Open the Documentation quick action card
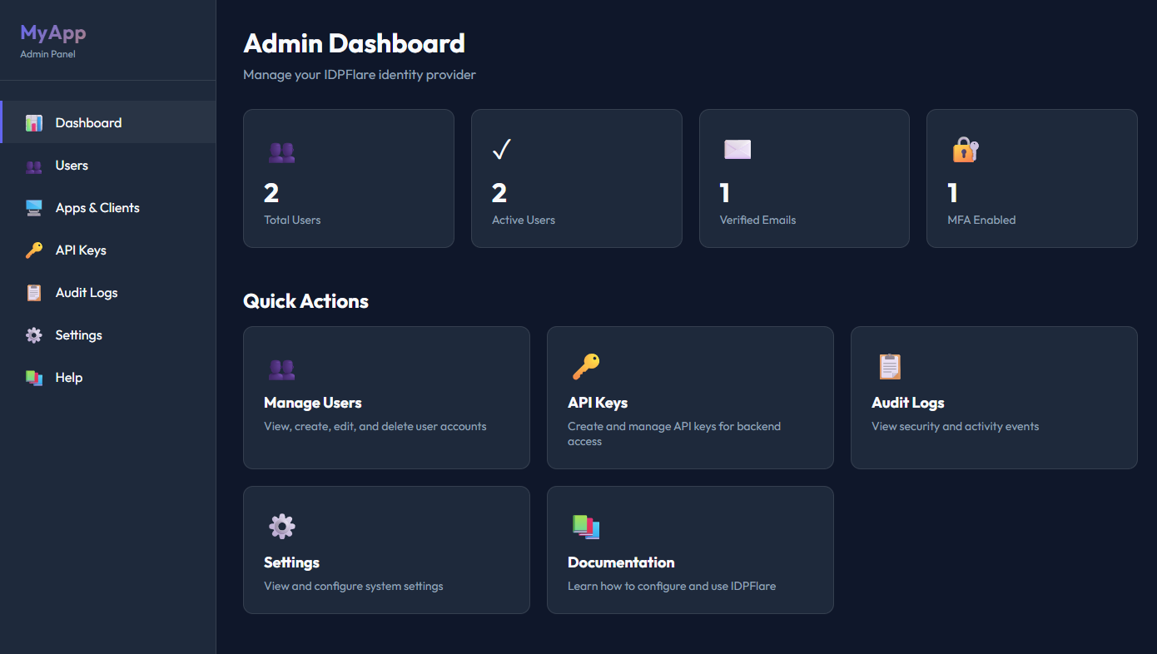 coord(689,549)
